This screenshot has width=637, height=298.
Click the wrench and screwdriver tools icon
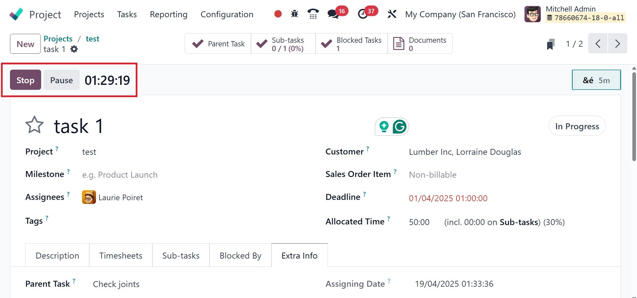point(392,14)
